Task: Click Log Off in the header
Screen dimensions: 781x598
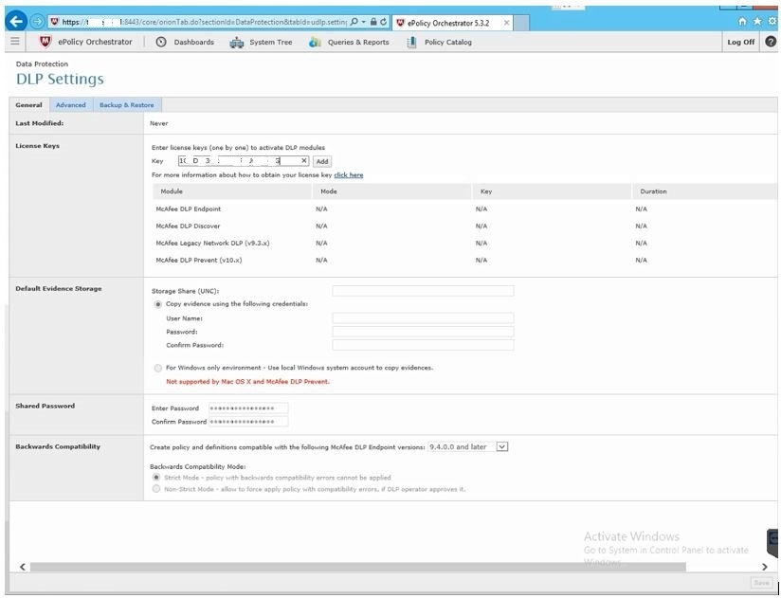Action: [740, 42]
